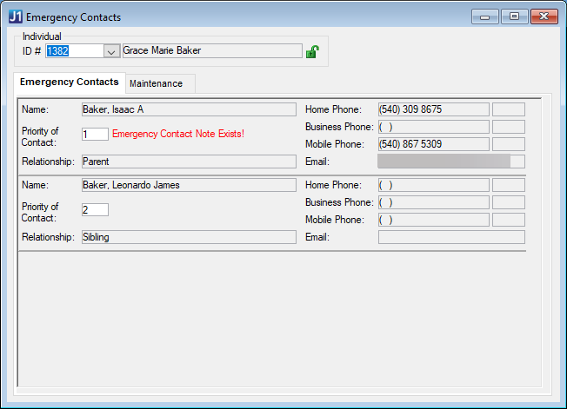Click the green padlock icon

pyautogui.click(x=312, y=52)
